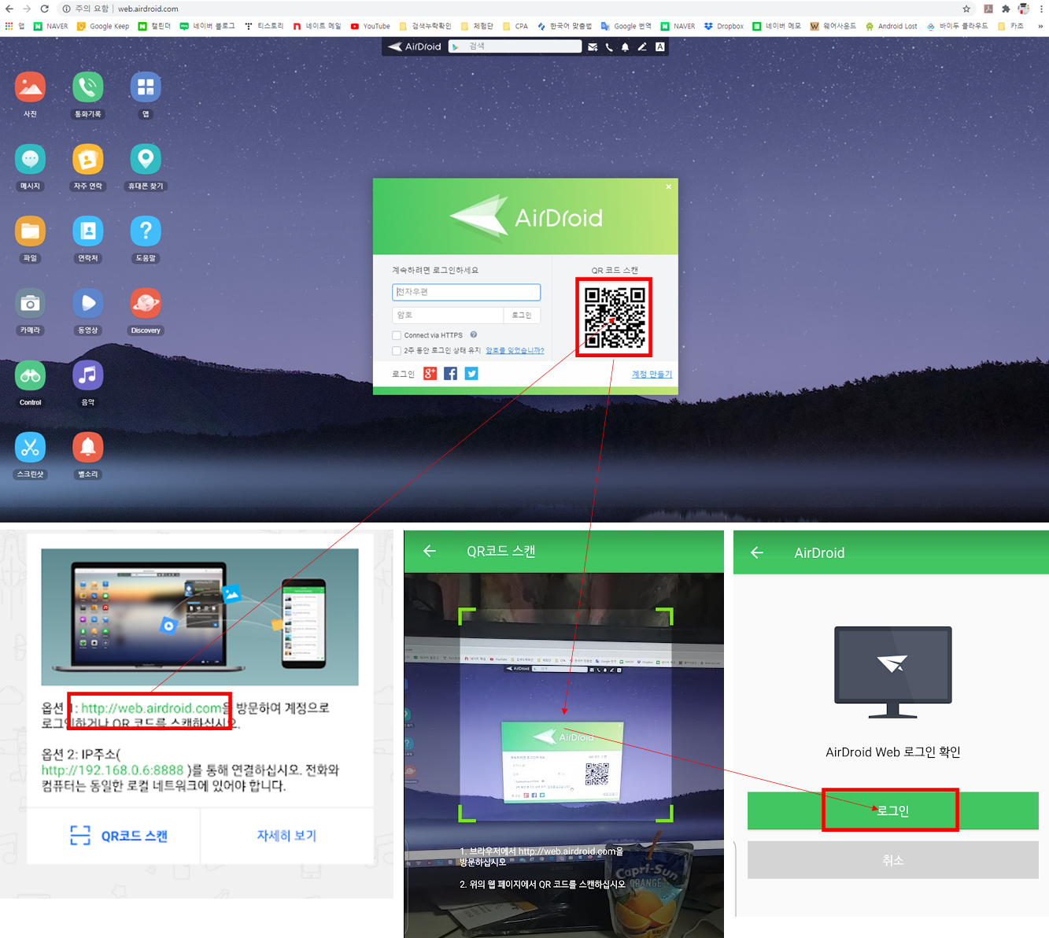The width and height of the screenshot is (1049, 938).
Task: Open the Google 번역 bookmark
Action: click(x=626, y=26)
